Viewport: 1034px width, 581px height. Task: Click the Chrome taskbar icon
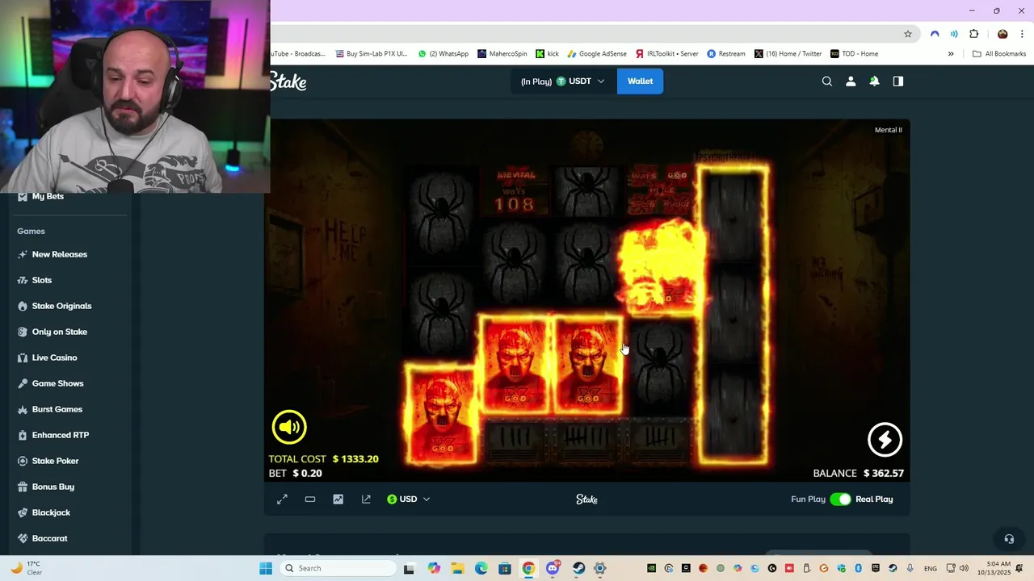click(x=528, y=568)
